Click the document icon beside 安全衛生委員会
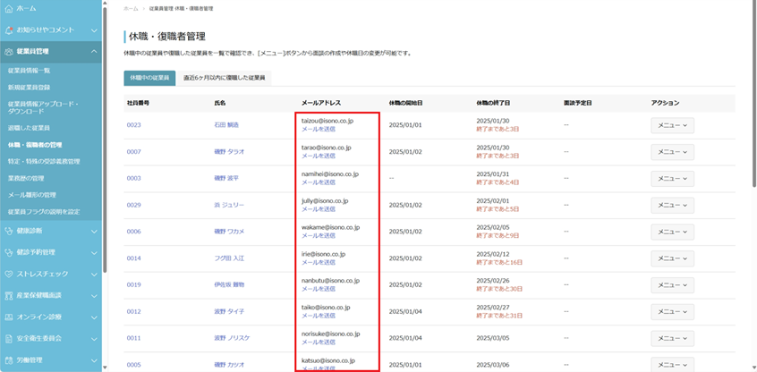 click(x=8, y=338)
